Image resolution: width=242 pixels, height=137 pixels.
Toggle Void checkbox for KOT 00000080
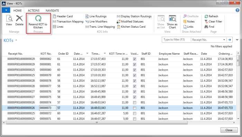pyautogui.click(x=134, y=70)
